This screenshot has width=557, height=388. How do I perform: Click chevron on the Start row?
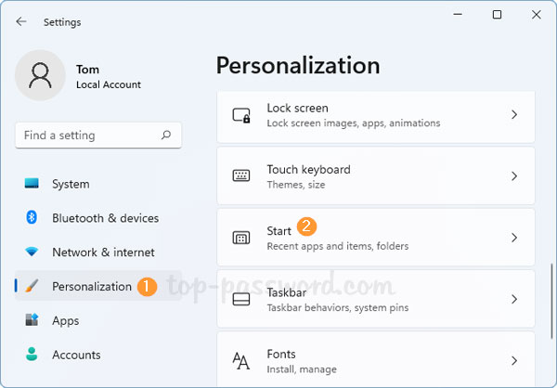tap(514, 238)
